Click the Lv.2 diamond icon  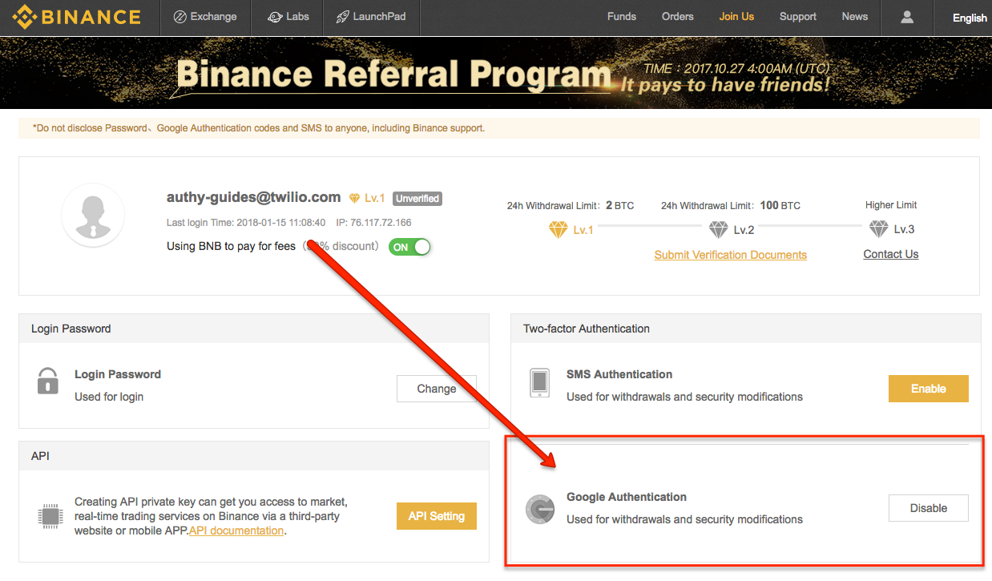(718, 228)
